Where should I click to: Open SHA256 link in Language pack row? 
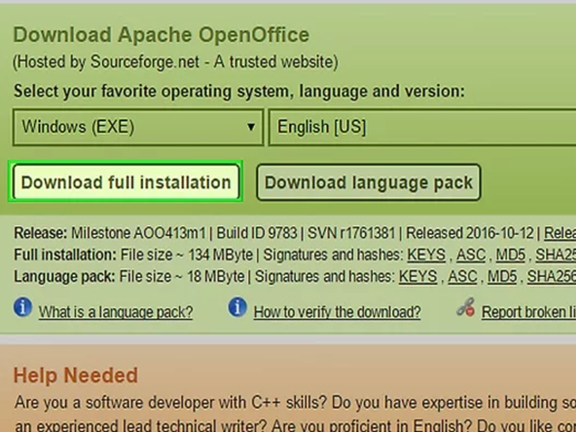click(551, 276)
